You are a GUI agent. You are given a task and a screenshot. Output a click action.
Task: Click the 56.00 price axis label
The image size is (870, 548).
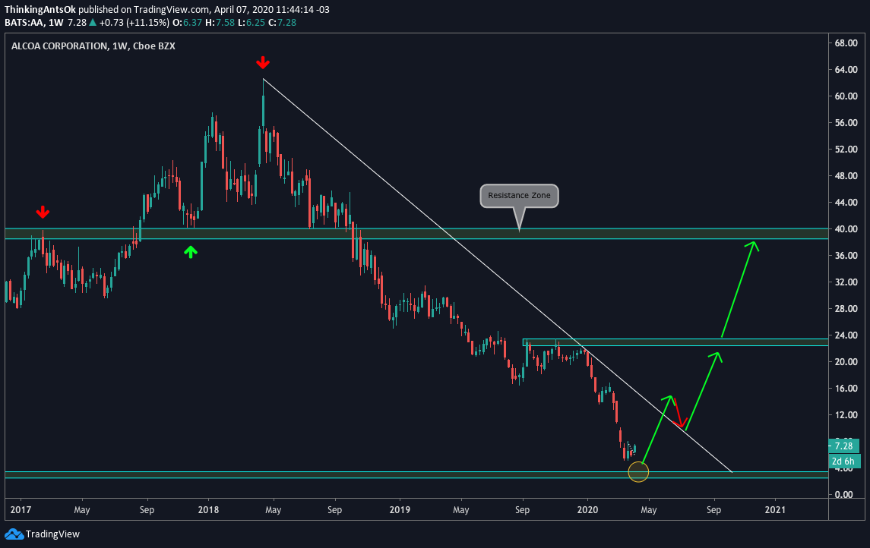pos(846,123)
